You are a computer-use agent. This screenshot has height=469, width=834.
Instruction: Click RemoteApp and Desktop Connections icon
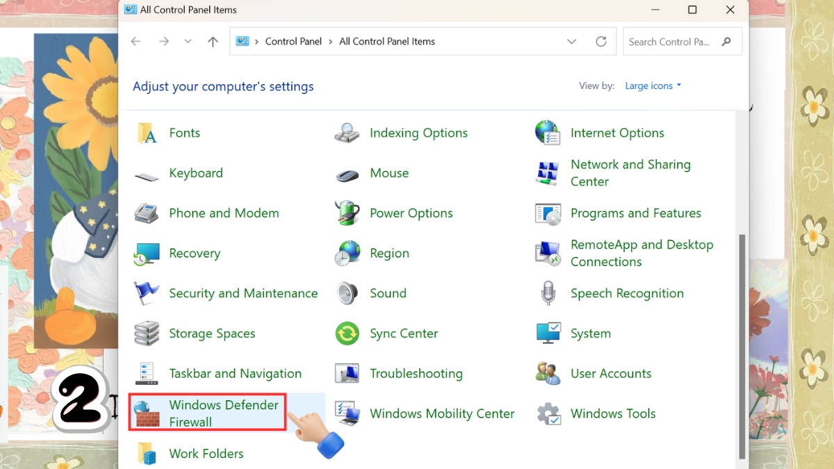tap(548, 254)
